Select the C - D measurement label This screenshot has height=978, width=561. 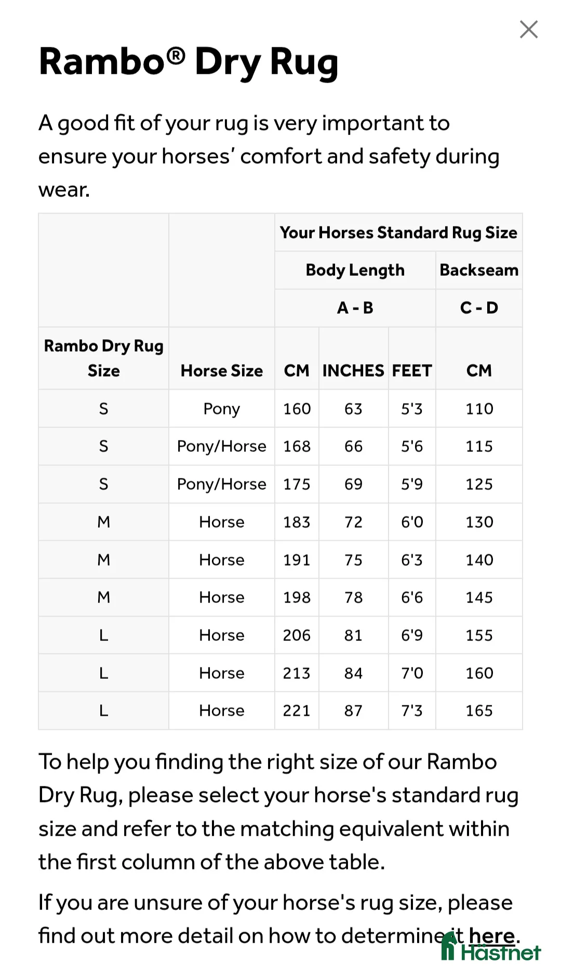(x=478, y=307)
